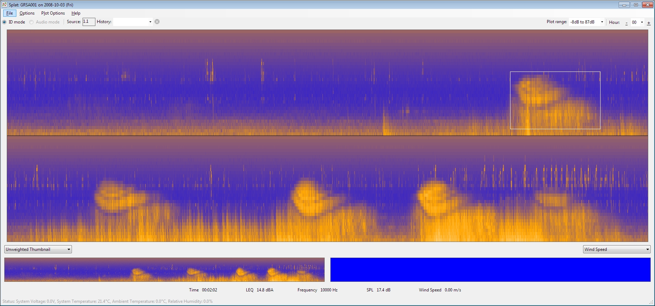Select ID mode radio button

point(5,22)
